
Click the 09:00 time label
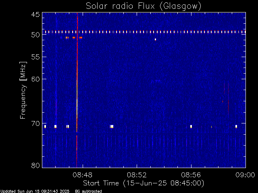pyautogui.click(x=246, y=175)
